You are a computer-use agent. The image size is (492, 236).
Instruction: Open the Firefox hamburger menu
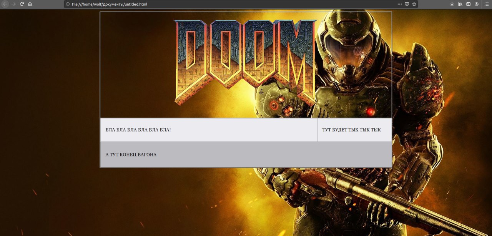[x=486, y=4]
